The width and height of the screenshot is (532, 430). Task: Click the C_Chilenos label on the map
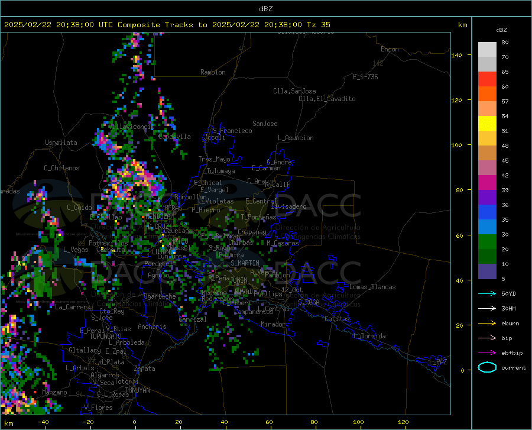pyautogui.click(x=61, y=168)
